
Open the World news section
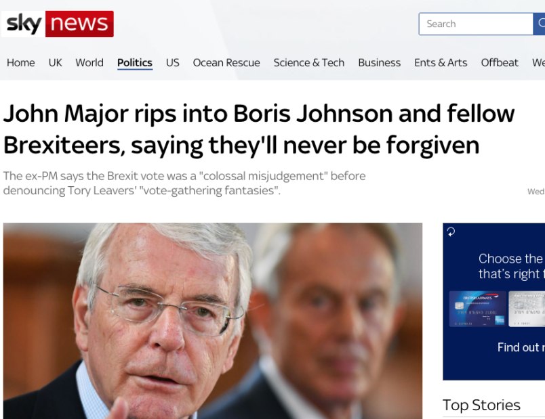tap(89, 62)
